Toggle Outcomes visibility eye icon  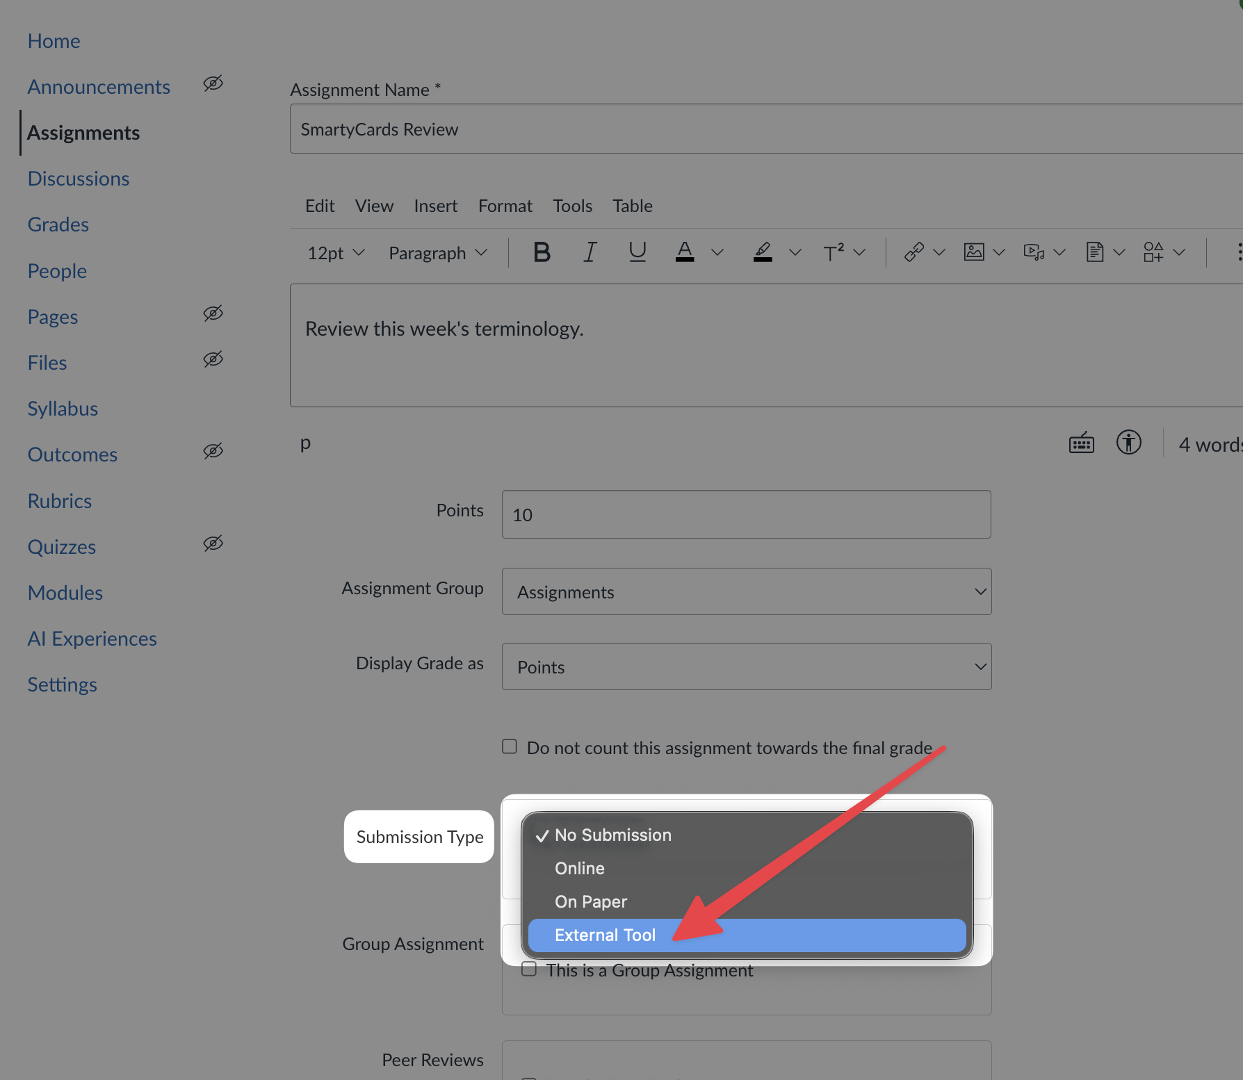213,451
